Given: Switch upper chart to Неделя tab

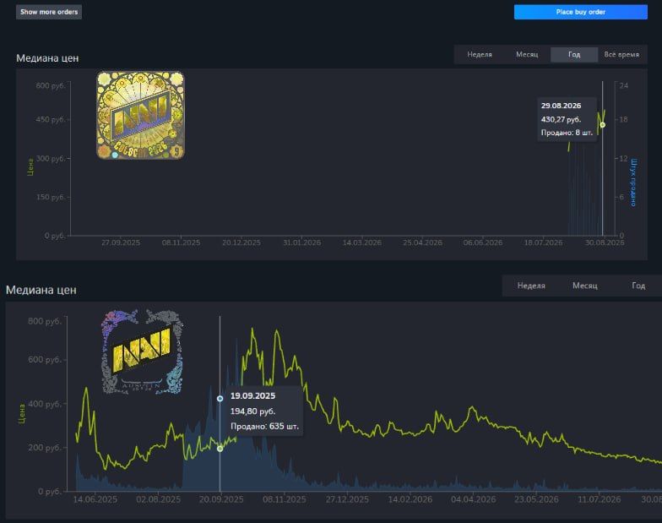Looking at the screenshot, I should pos(480,54).
